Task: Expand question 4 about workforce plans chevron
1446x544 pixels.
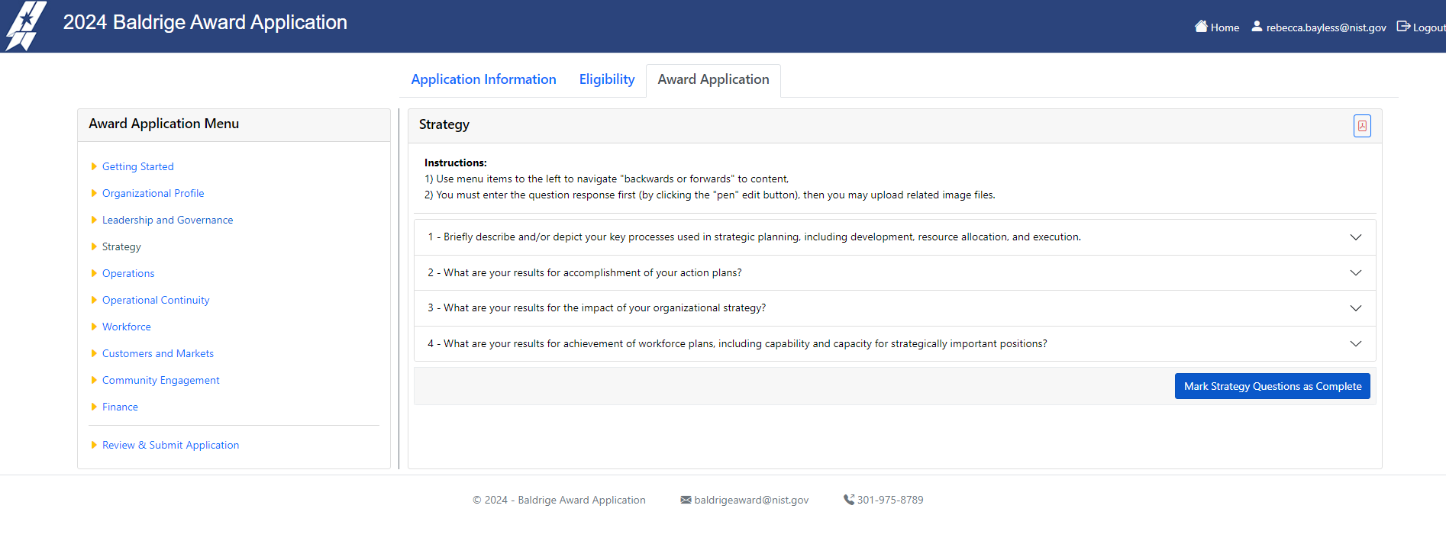Action: tap(1355, 344)
